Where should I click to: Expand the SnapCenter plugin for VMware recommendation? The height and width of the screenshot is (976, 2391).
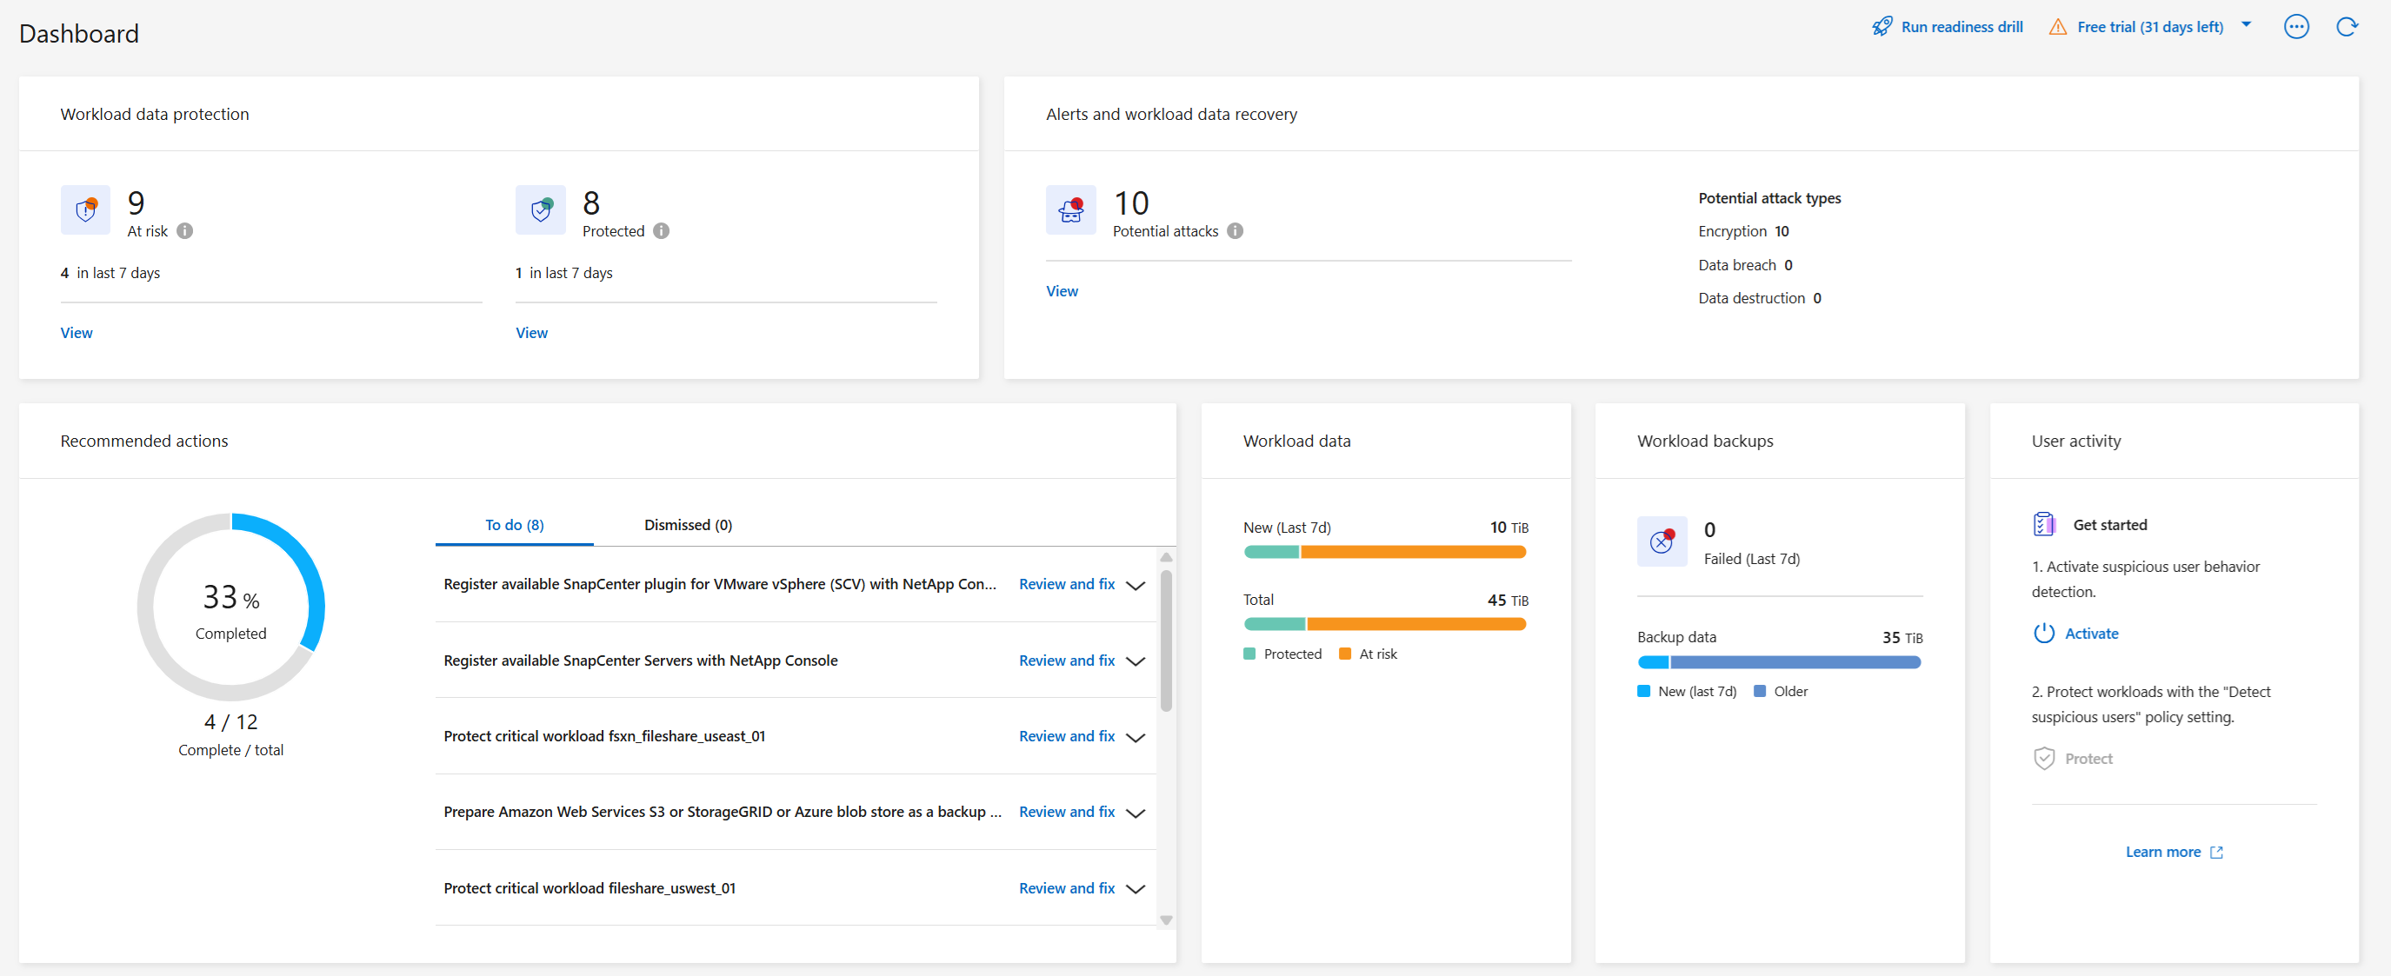[1136, 586]
